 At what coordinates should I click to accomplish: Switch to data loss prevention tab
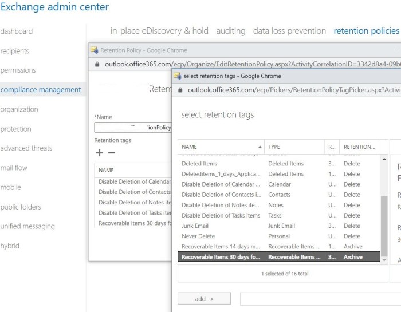click(289, 31)
